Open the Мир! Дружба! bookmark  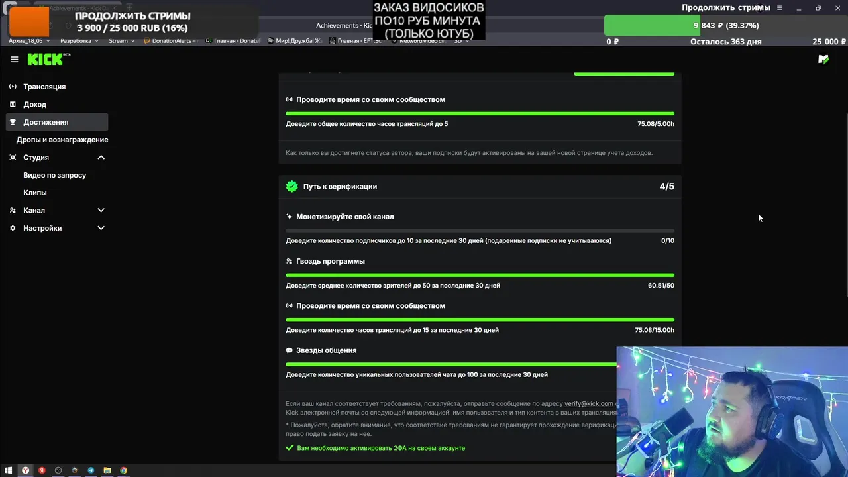[295, 41]
